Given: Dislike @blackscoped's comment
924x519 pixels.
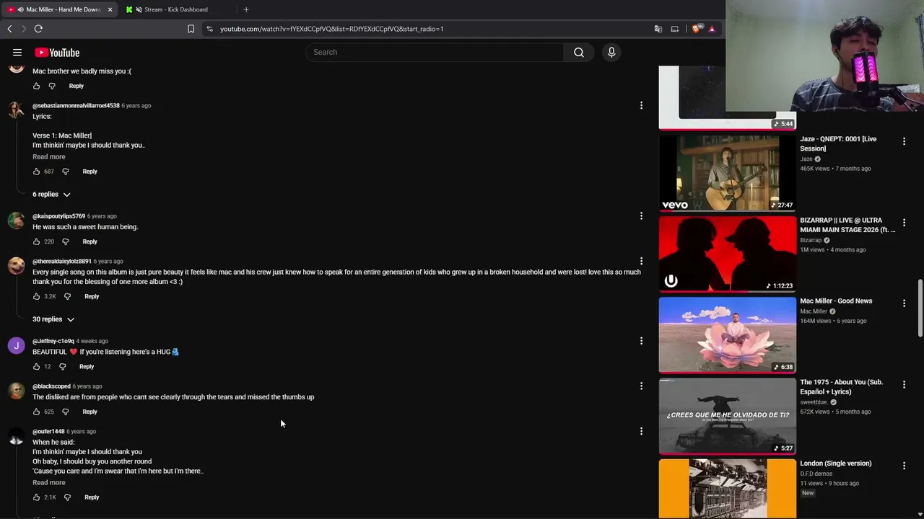Looking at the screenshot, I should 65,412.
